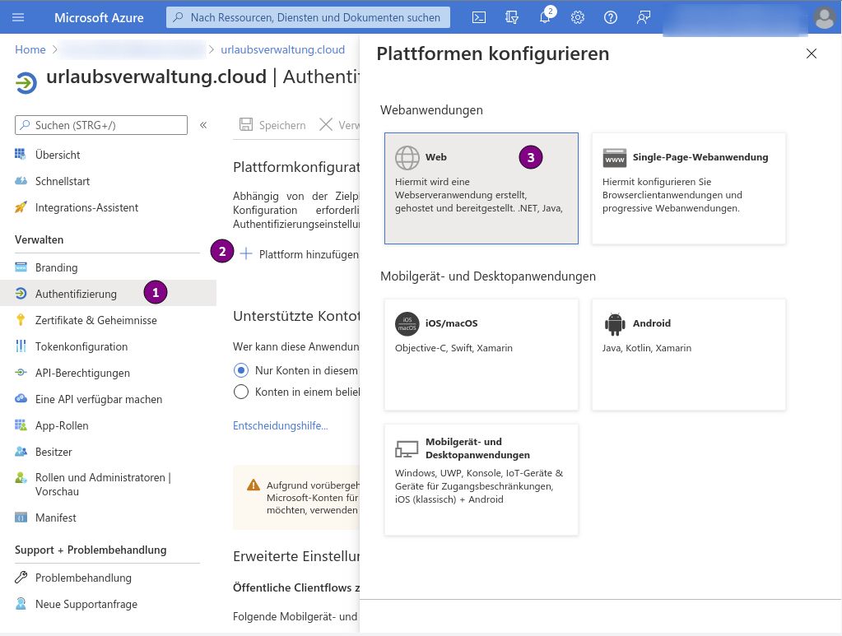Click the Übersicht grid icon

tap(21, 155)
